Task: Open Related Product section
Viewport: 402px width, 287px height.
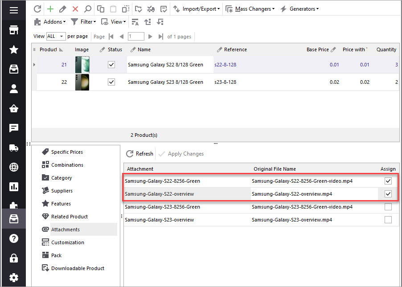Action: coord(65,217)
